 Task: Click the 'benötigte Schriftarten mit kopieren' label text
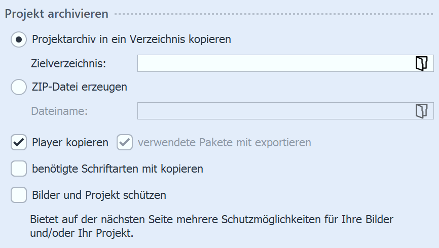[117, 169]
